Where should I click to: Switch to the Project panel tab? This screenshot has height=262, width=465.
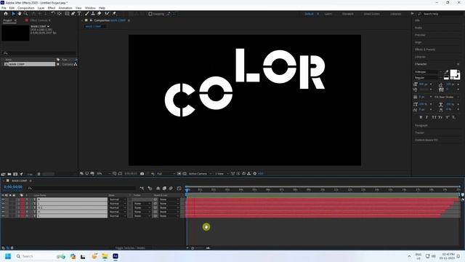(x=8, y=20)
